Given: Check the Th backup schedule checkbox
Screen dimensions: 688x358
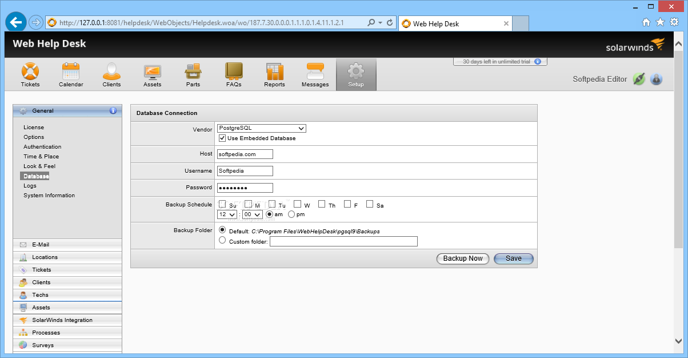Looking at the screenshot, I should click(x=322, y=204).
